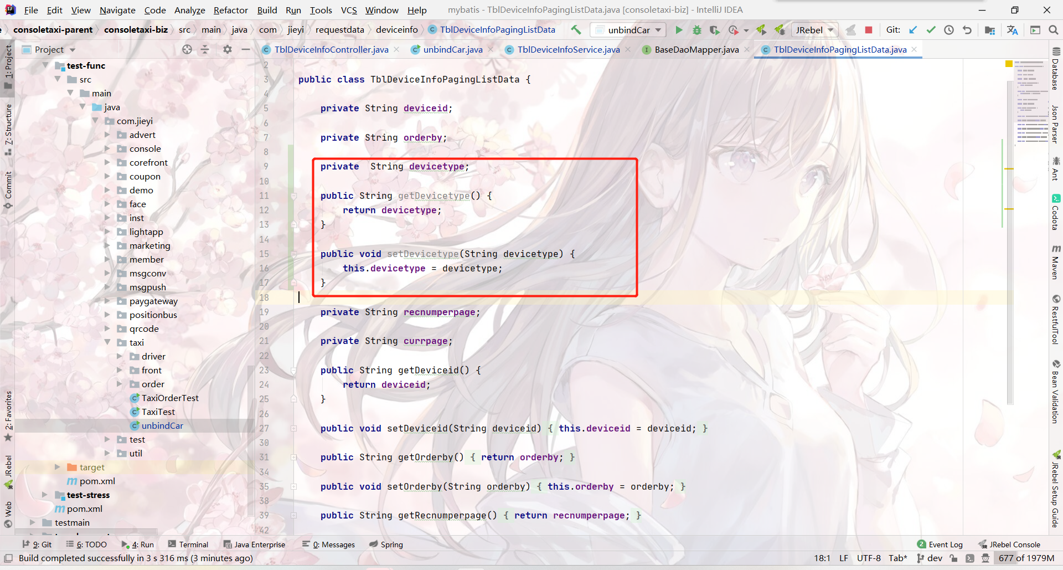Click the Search Everywhere magnifier icon
Viewport: 1063px width, 570px height.
[1053, 30]
